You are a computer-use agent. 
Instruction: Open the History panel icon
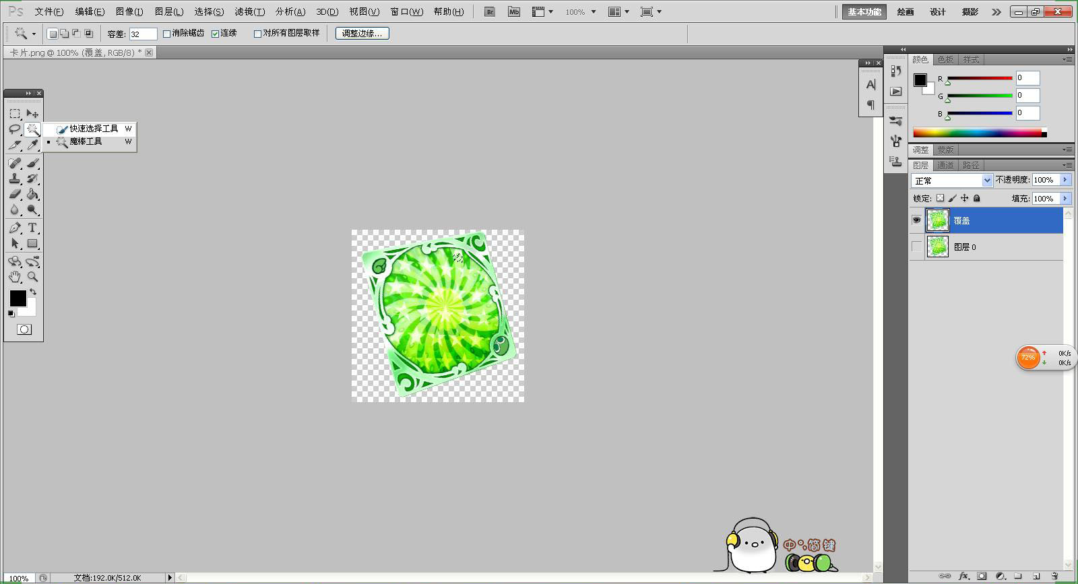pyautogui.click(x=895, y=71)
